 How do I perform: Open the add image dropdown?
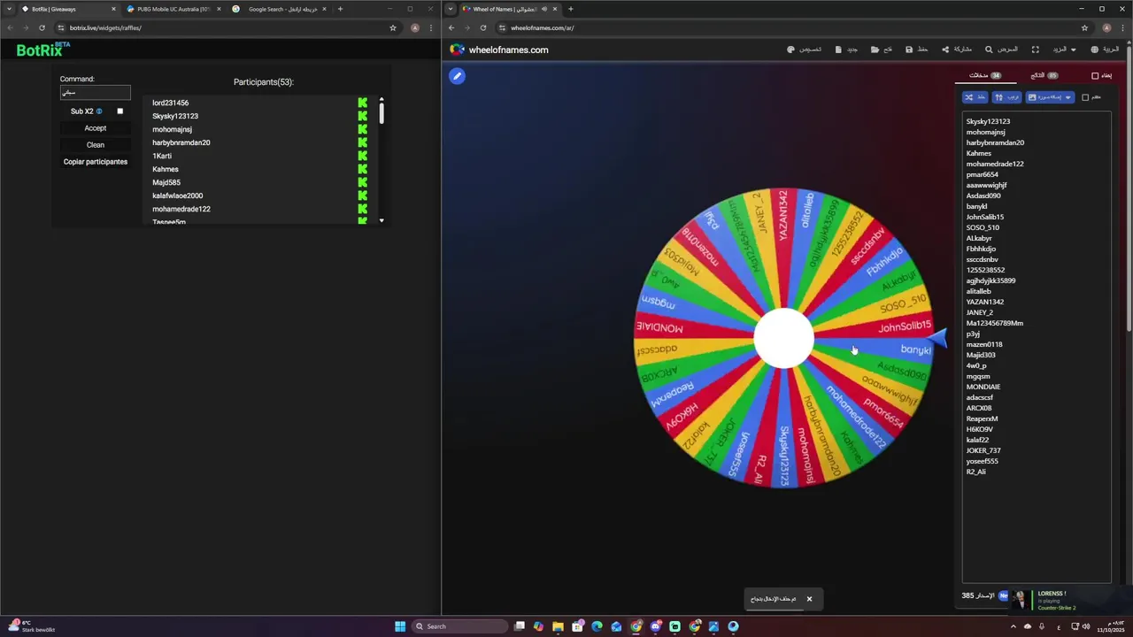tap(1050, 97)
